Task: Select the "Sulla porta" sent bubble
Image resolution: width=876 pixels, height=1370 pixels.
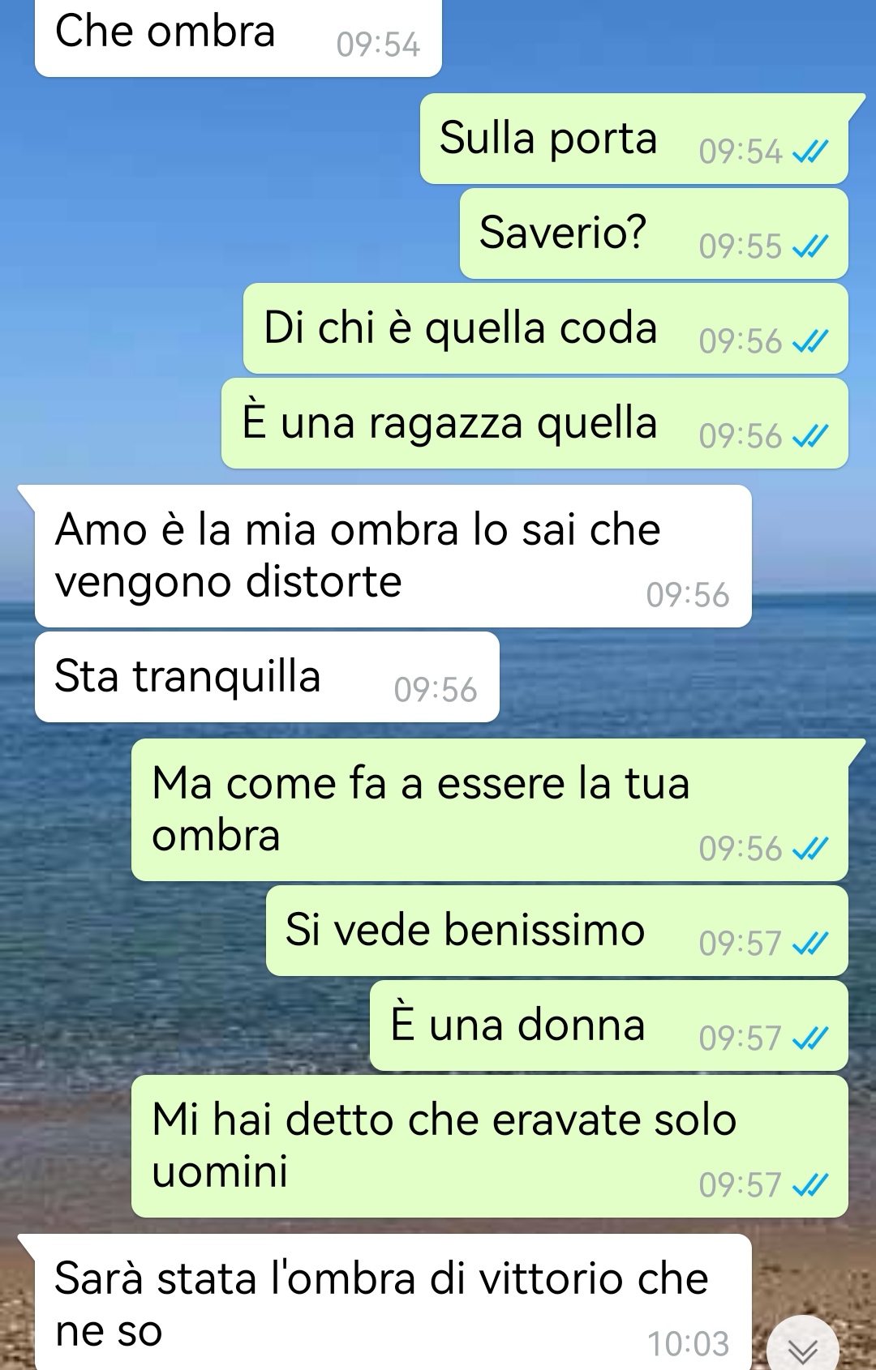Action: (x=634, y=139)
